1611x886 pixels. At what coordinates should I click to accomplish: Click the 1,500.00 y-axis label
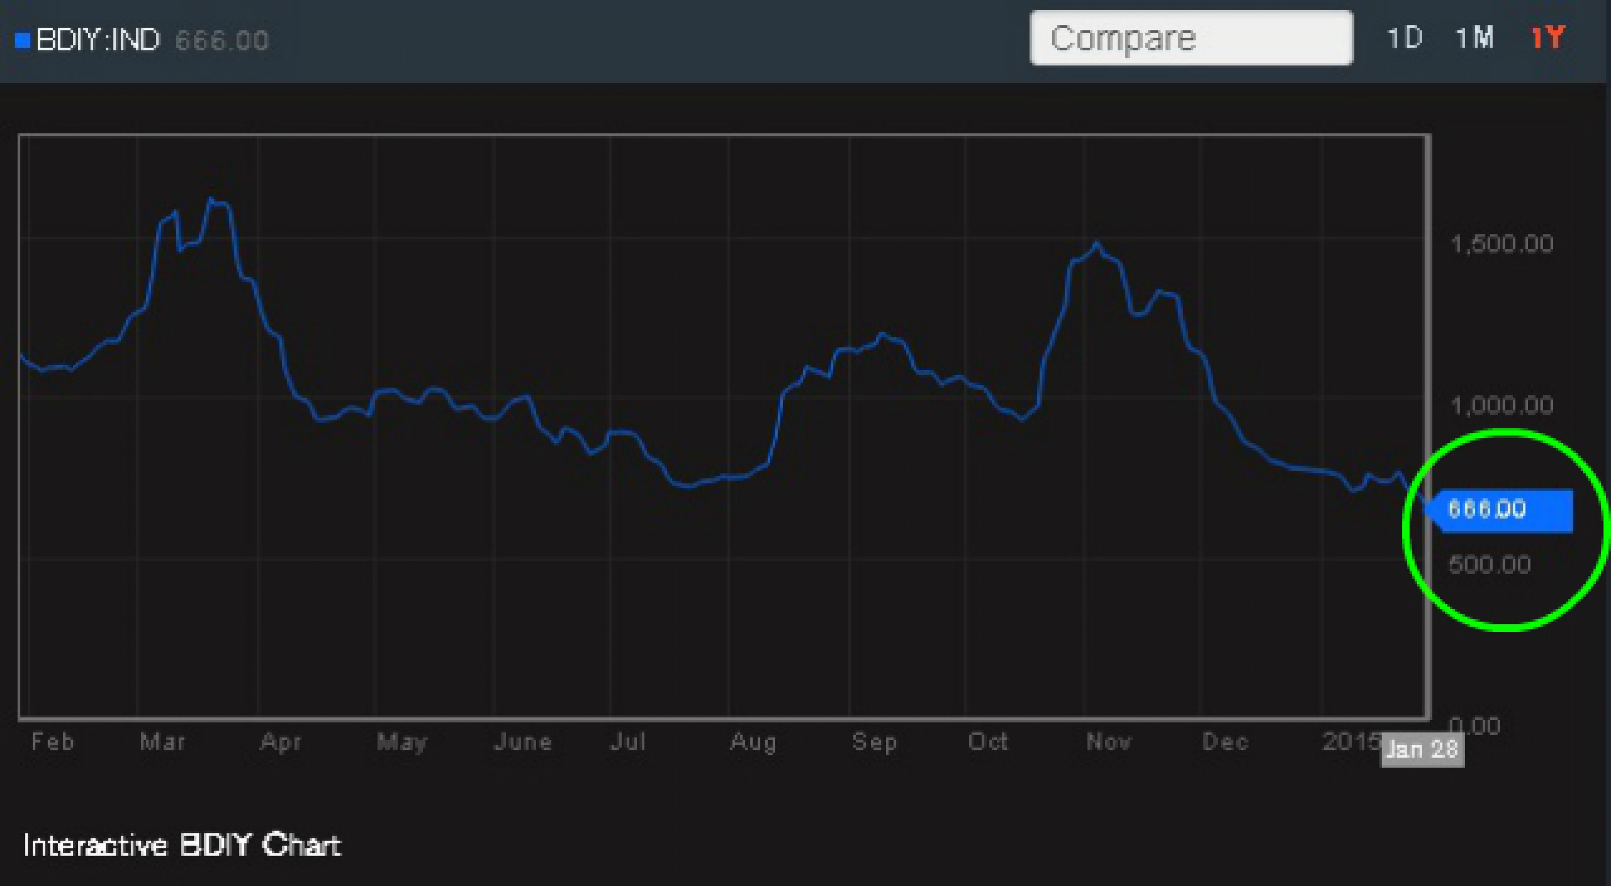(1502, 244)
